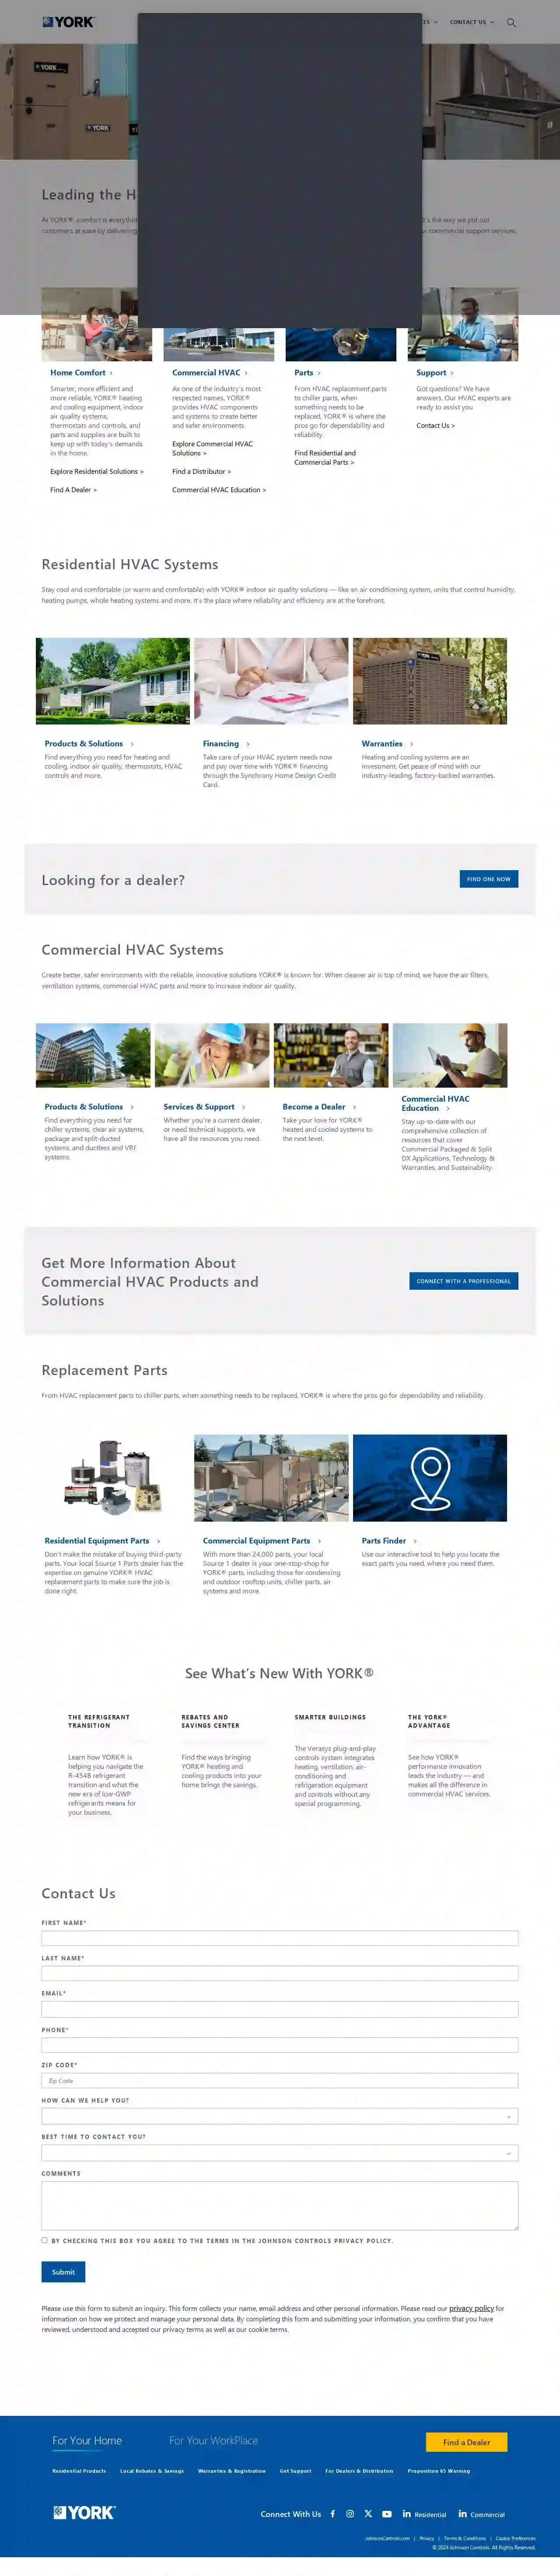Screen dimensions: 560x2576
Task: Open the 'Best time to contact you?' dropdown
Action: coord(280,2153)
